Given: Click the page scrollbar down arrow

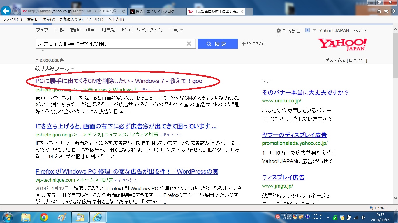Looking at the screenshot, I should (x=395, y=198).
